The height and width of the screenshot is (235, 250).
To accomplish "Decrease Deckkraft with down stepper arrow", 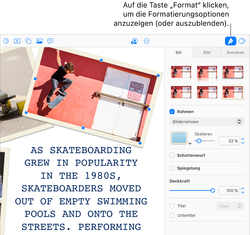I will tap(243, 192).
